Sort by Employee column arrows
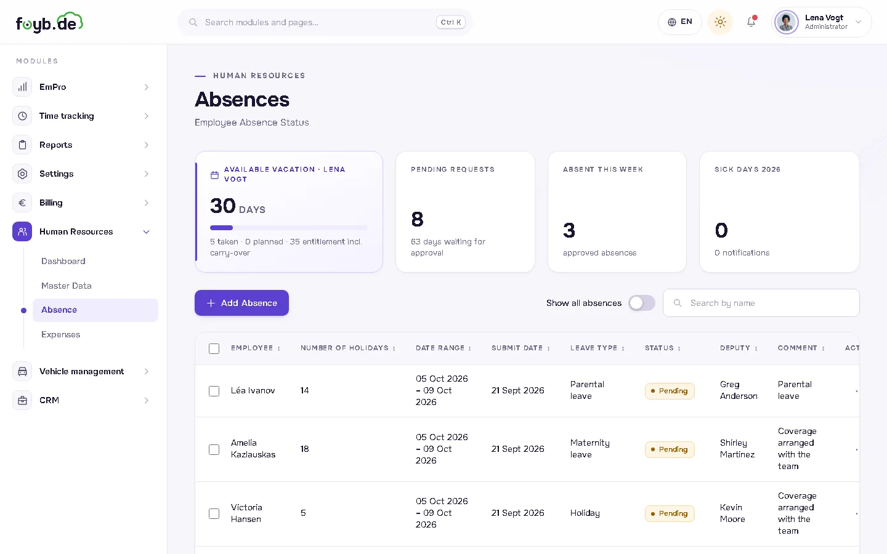887x554 pixels. tap(278, 348)
